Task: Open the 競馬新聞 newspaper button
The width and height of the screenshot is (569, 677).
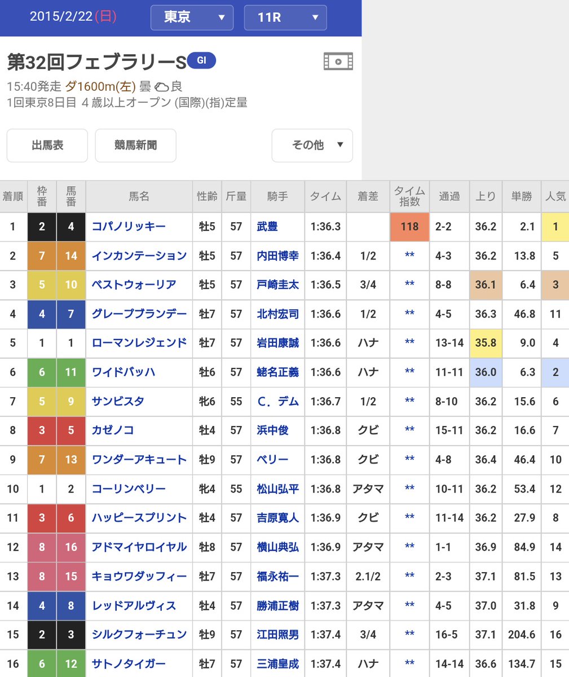Action: [136, 145]
